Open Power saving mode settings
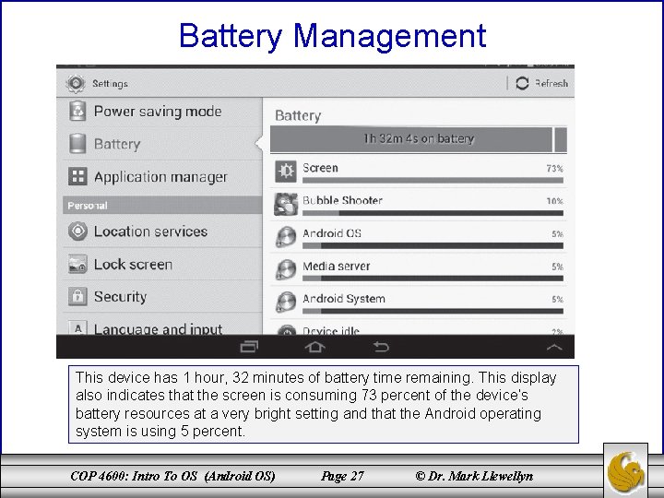664x498 pixels. (158, 112)
